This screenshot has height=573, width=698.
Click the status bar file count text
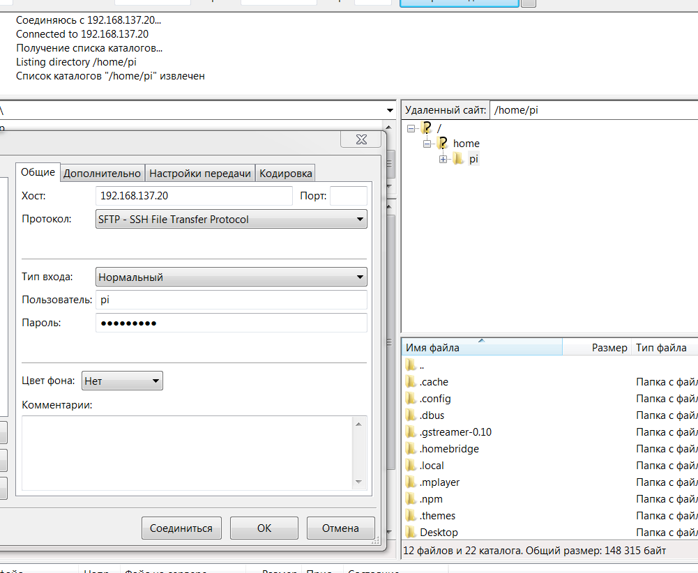(534, 551)
